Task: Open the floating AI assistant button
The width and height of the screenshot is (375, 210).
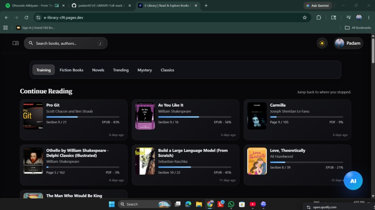Action: click(x=353, y=181)
